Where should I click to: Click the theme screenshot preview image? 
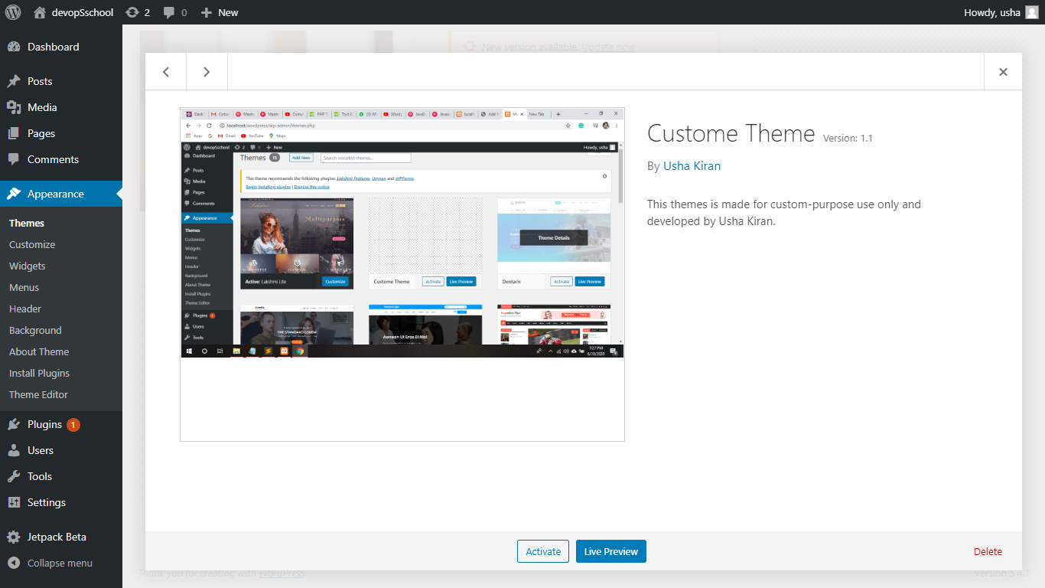(402, 274)
